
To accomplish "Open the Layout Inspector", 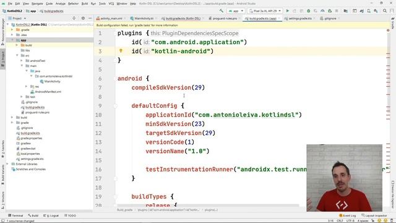I will [374, 216].
